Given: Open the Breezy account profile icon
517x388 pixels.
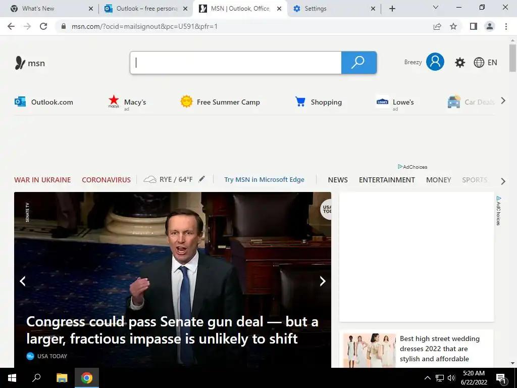Looking at the screenshot, I should click(435, 62).
